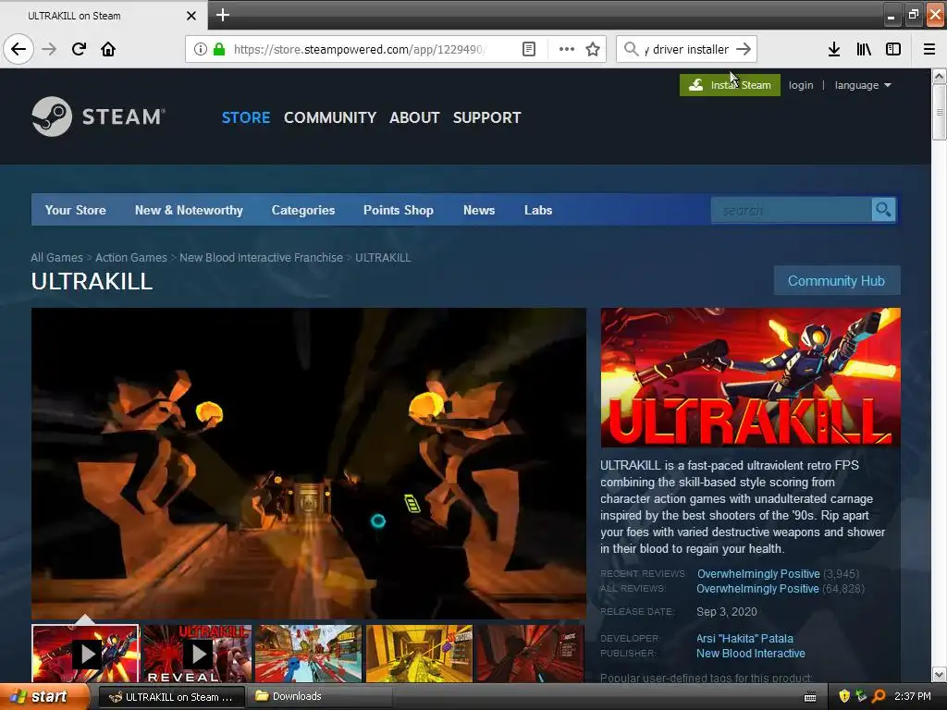Click New Blood Interactive Franchise breadcrumb

click(261, 257)
